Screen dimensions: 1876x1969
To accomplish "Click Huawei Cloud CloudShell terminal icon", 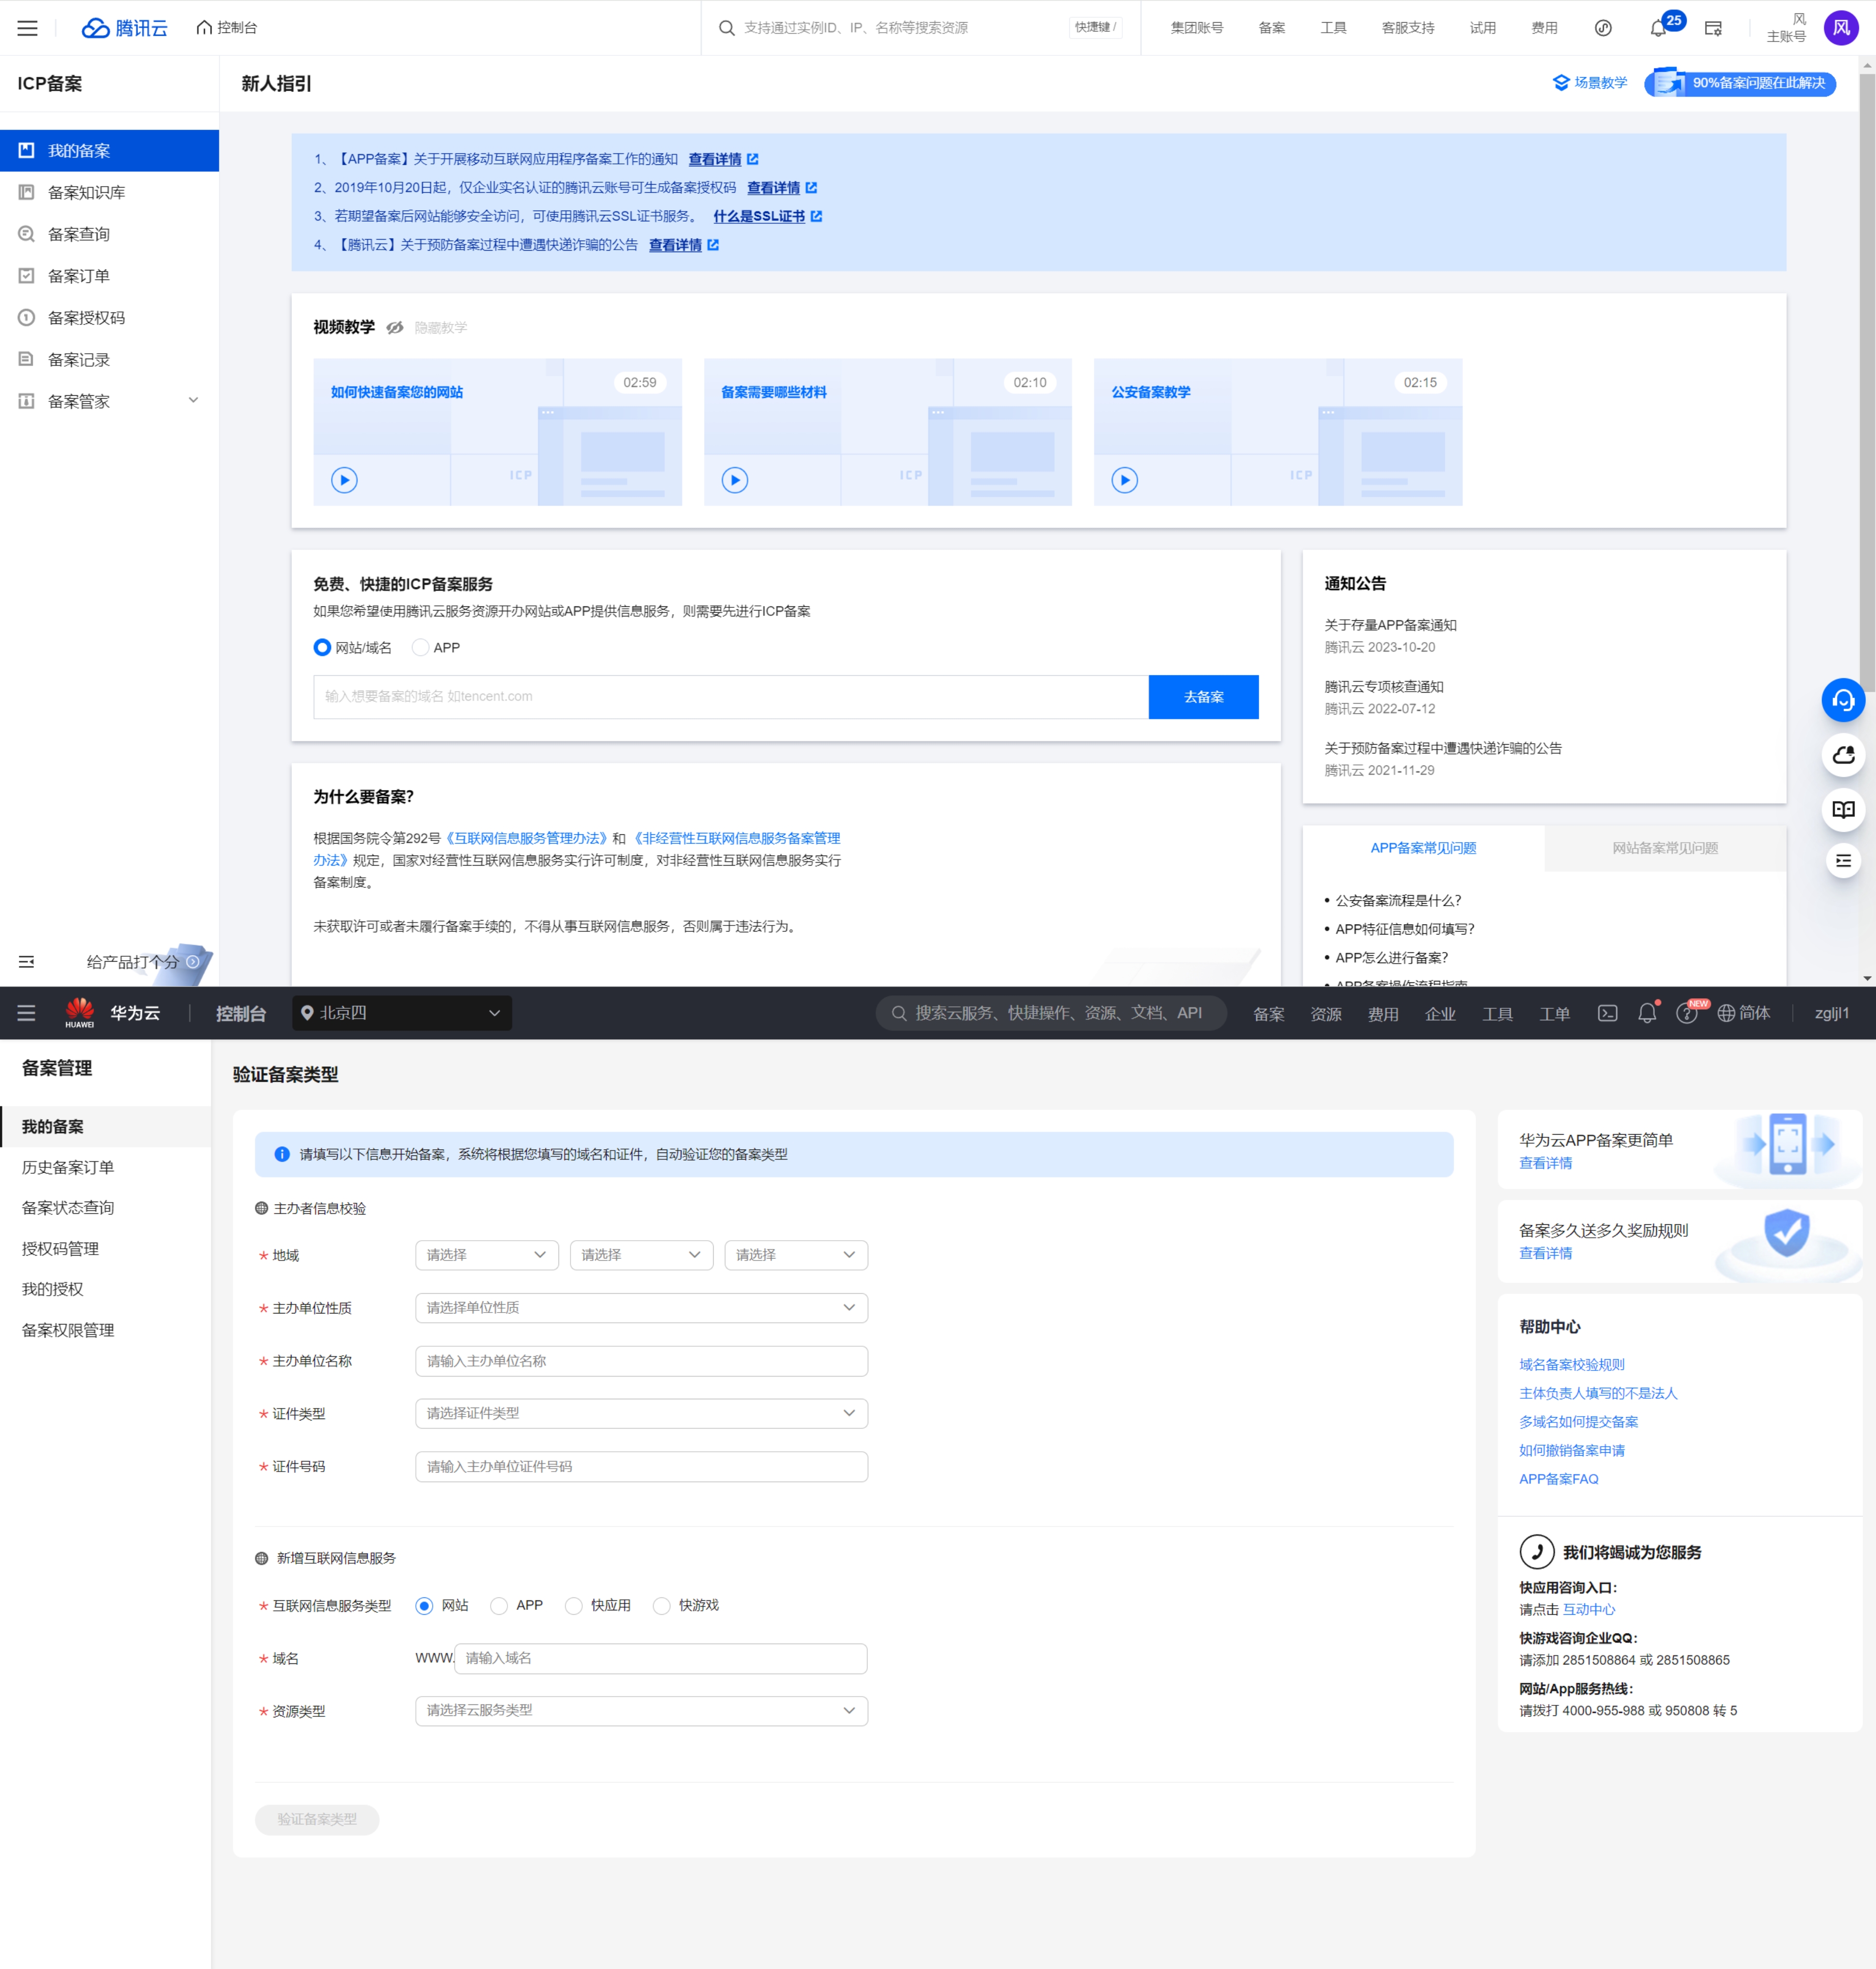I will (1607, 1013).
